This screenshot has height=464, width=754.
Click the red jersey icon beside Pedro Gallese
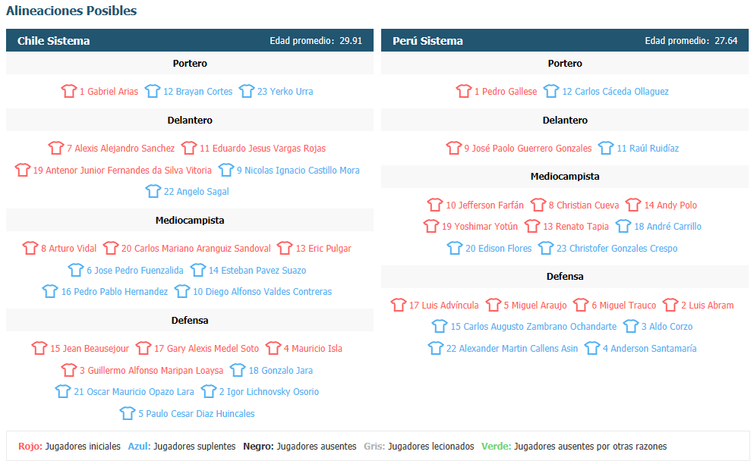point(463,91)
